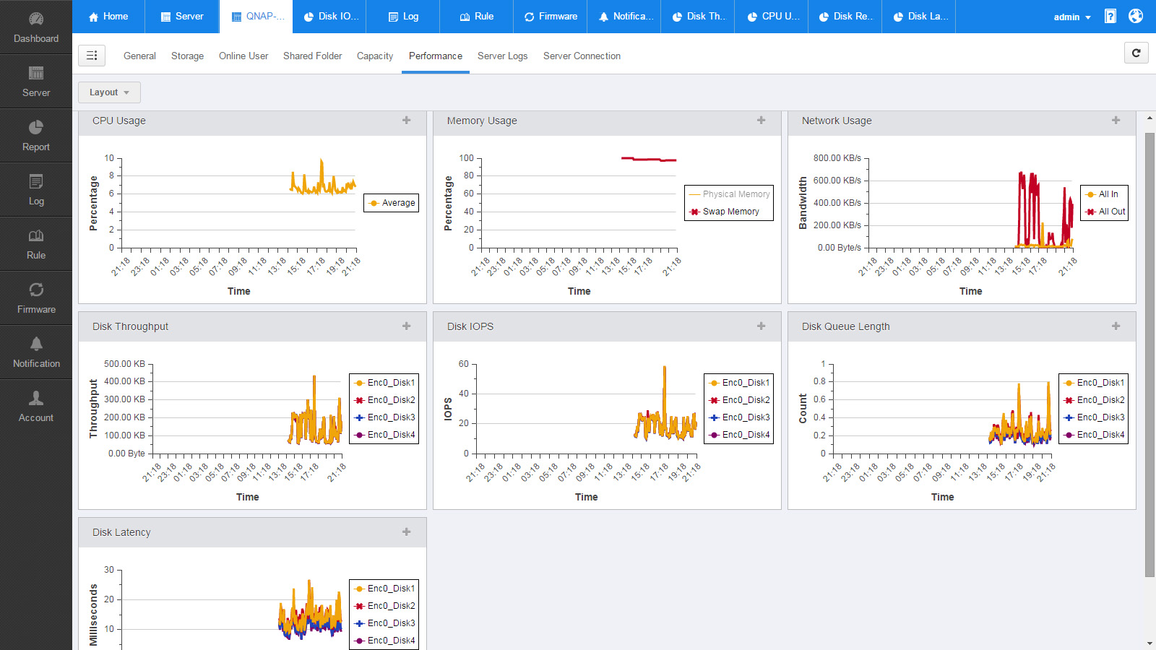The width and height of the screenshot is (1156, 650).
Task: Toggle Enc0_Disk4 in Disk IOPS legend
Action: click(x=739, y=435)
